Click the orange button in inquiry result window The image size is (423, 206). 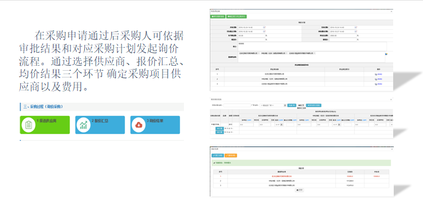pyautogui.click(x=231, y=155)
